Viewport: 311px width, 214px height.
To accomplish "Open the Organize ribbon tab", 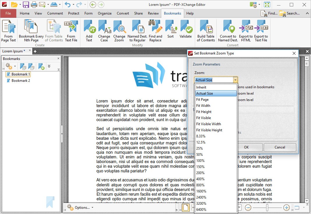I will click(x=105, y=13).
